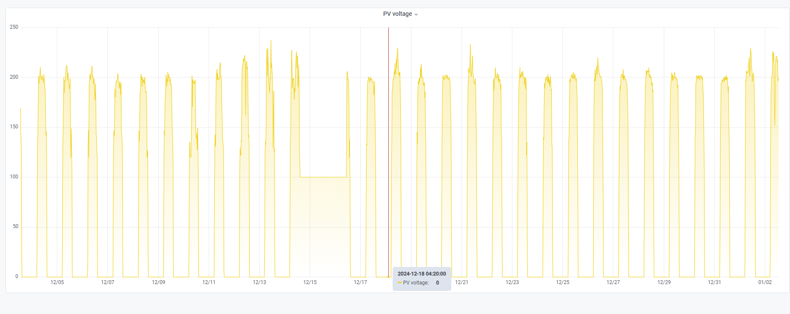
Task: Click the 100 label on the Y-axis
Action: 14,177
